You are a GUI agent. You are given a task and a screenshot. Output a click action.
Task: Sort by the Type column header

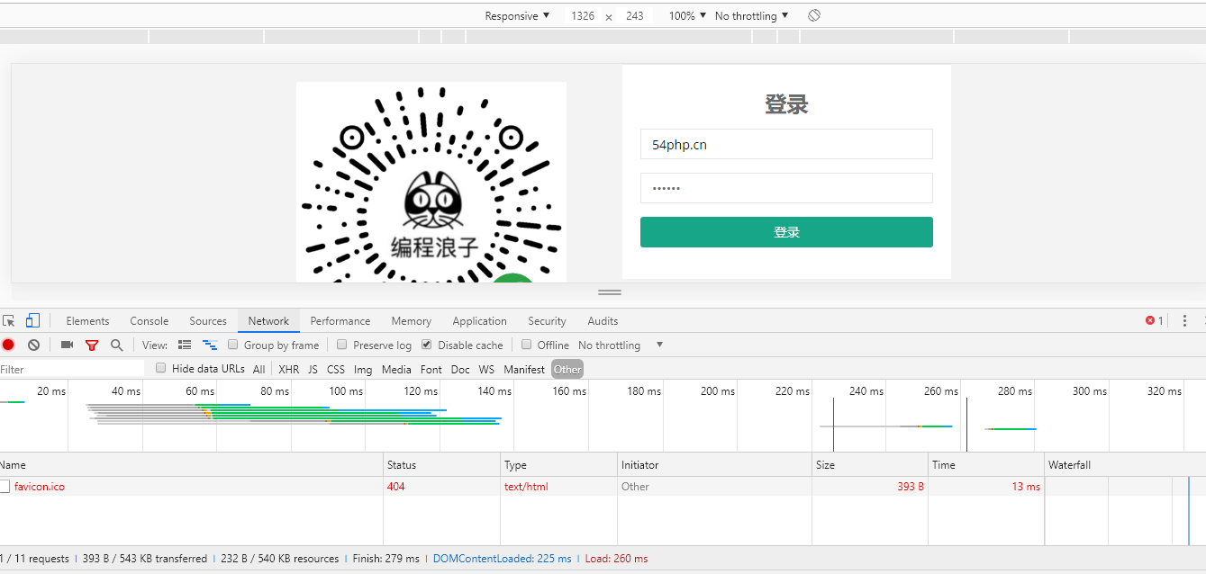click(x=558, y=465)
